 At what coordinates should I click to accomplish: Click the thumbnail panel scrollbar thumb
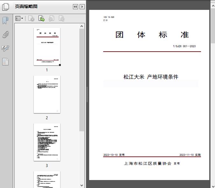82,80
